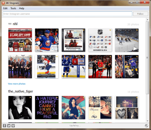This screenshot has width=151, height=130.
Task: Click the Follow button
Action: 140,14
